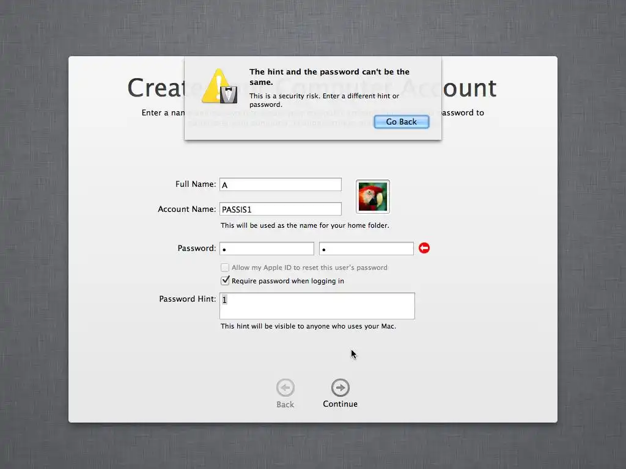The image size is (626, 469).
Task: Click the Continue label text
Action: click(340, 404)
